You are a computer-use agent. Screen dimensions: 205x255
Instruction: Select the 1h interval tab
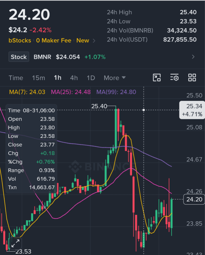click(58, 78)
